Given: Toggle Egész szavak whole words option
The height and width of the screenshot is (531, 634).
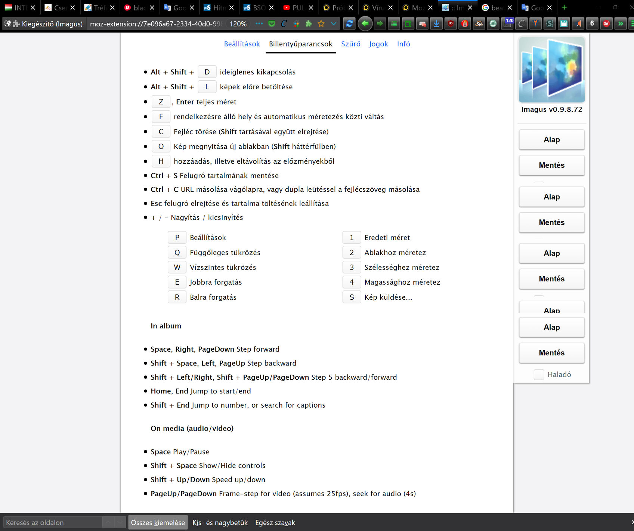Looking at the screenshot, I should point(275,522).
